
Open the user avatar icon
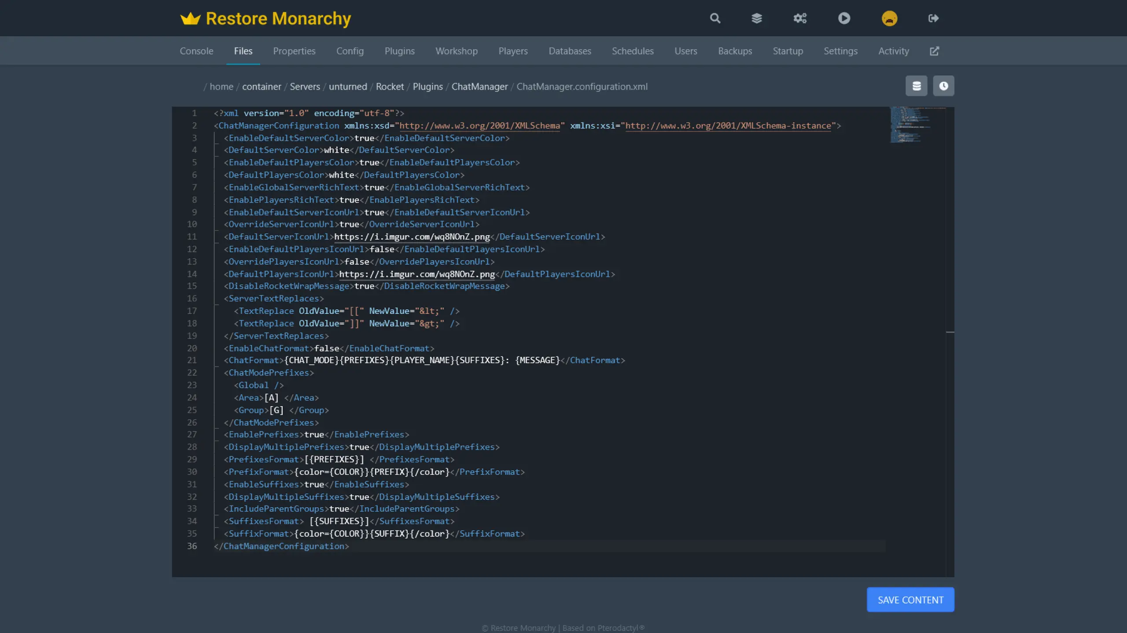coord(889,18)
